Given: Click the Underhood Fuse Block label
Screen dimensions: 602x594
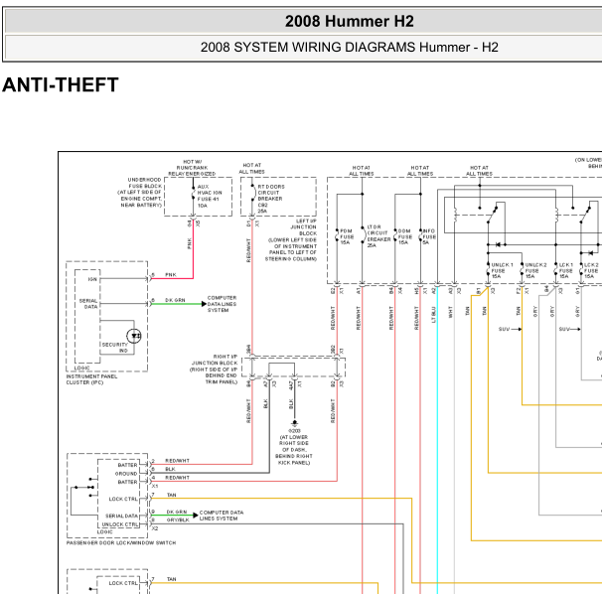Looking at the screenshot, I should click(x=140, y=193).
